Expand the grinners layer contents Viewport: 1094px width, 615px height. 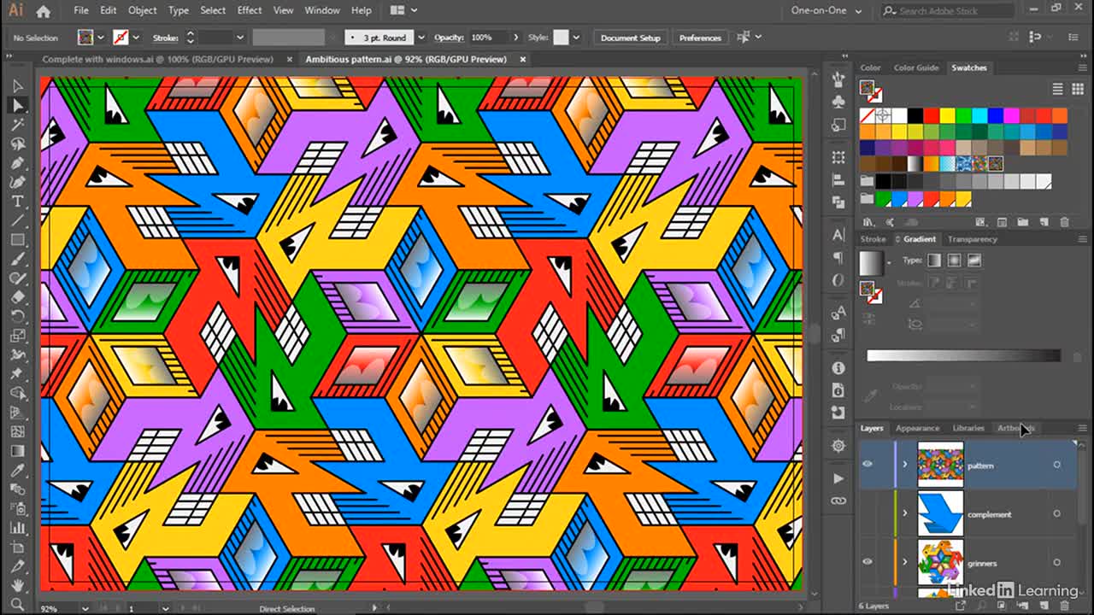[905, 562]
